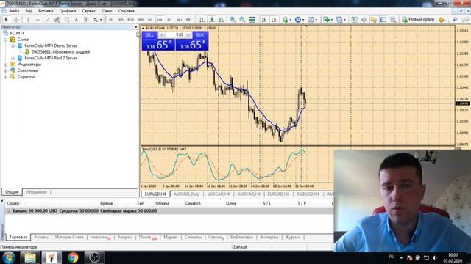Toggle chart auto-scroll

click(264, 20)
